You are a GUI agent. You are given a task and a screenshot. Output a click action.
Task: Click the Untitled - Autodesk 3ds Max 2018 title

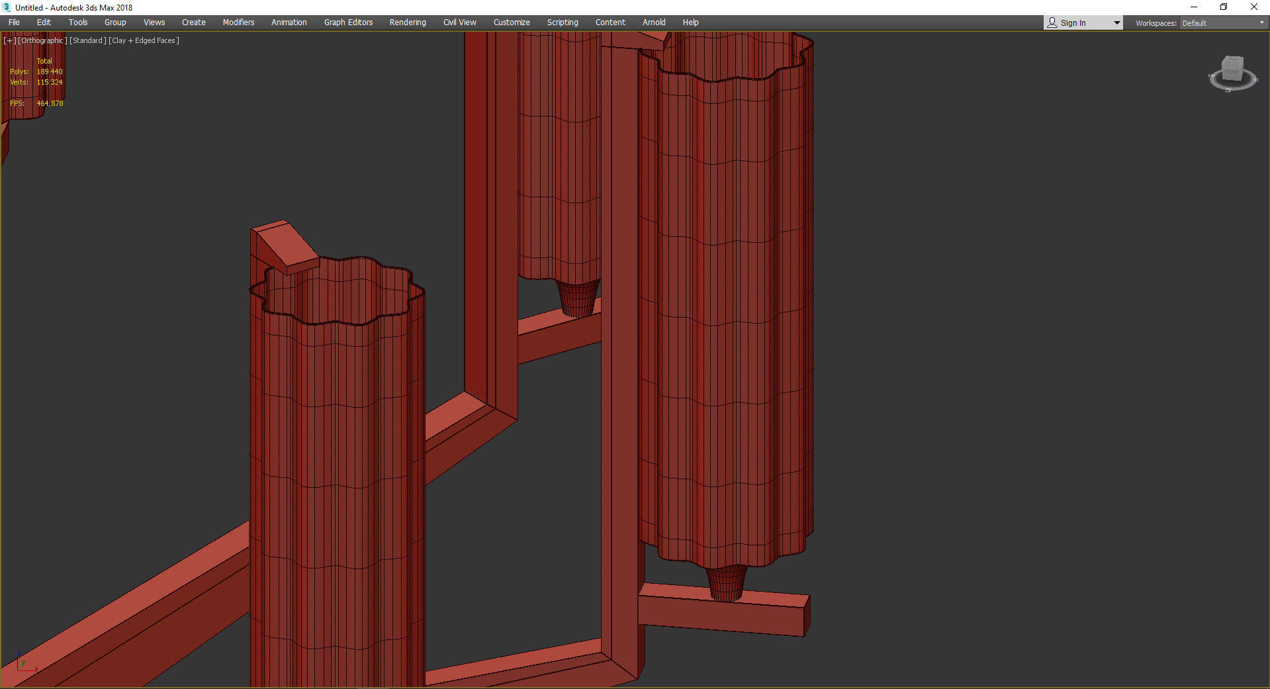coord(74,8)
